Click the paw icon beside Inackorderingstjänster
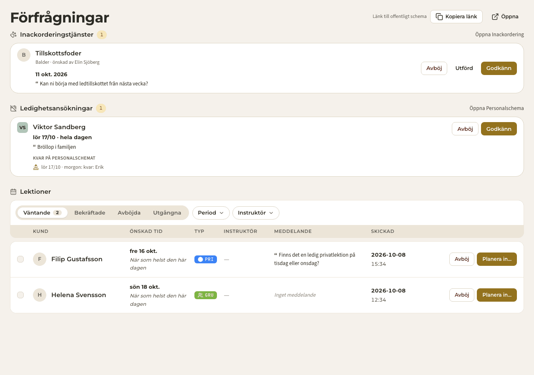 (x=13, y=35)
